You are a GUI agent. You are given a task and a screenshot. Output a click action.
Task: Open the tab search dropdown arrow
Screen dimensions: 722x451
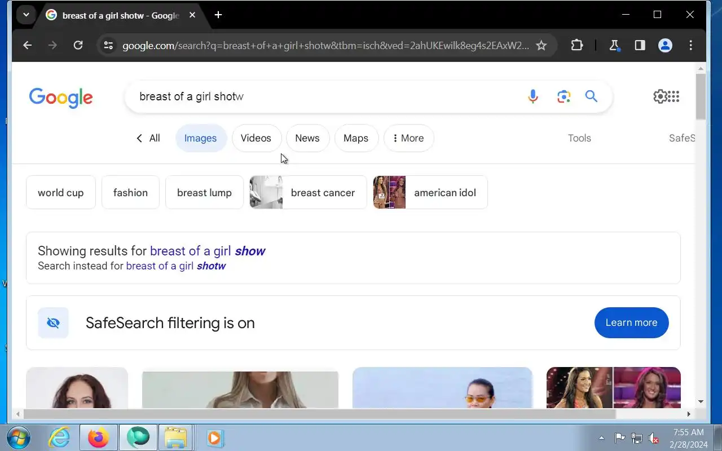pos(26,15)
